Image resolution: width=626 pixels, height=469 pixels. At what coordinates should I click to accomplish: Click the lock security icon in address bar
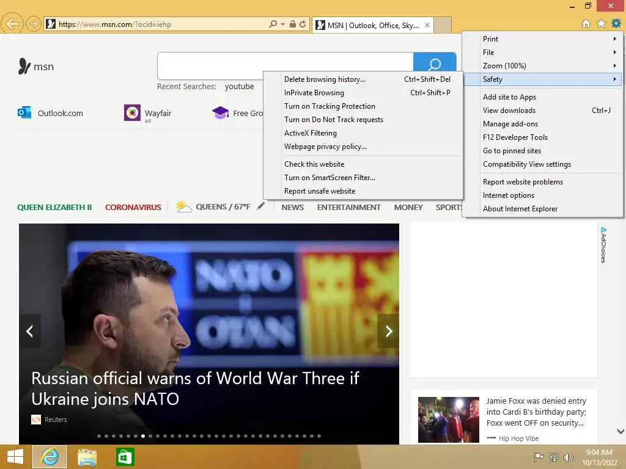click(293, 24)
